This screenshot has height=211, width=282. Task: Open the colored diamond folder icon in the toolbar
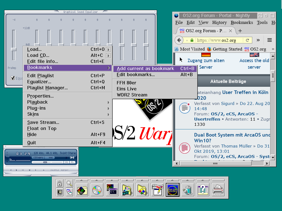coord(142,190)
